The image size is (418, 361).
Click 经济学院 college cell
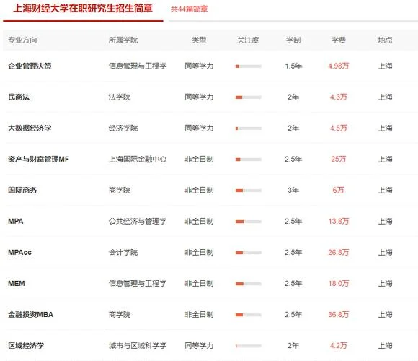pyautogui.click(x=123, y=129)
